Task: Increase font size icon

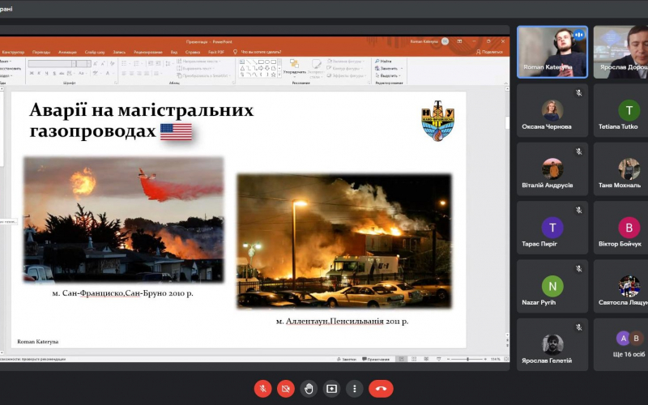Action: coord(96,63)
